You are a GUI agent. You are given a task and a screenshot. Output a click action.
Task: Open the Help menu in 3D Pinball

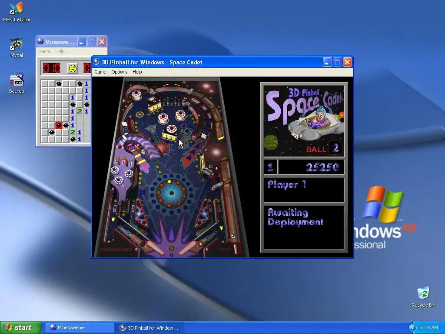point(137,72)
